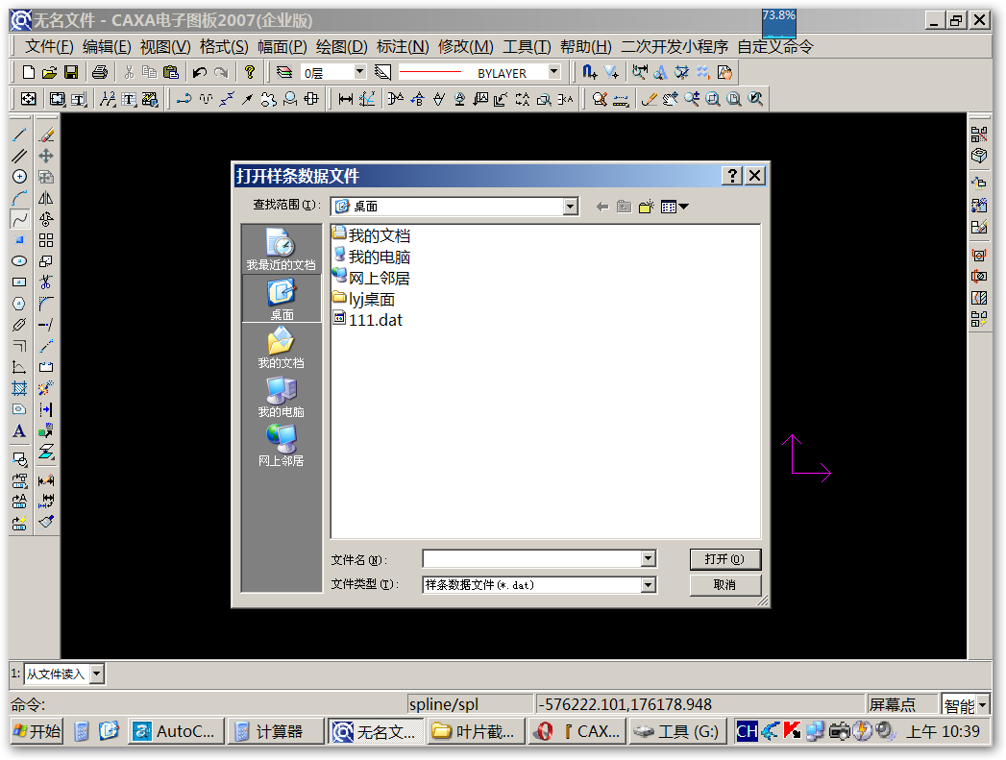Select the Eraser delete tool
Screen dimensions: 1006x760
[x=46, y=135]
